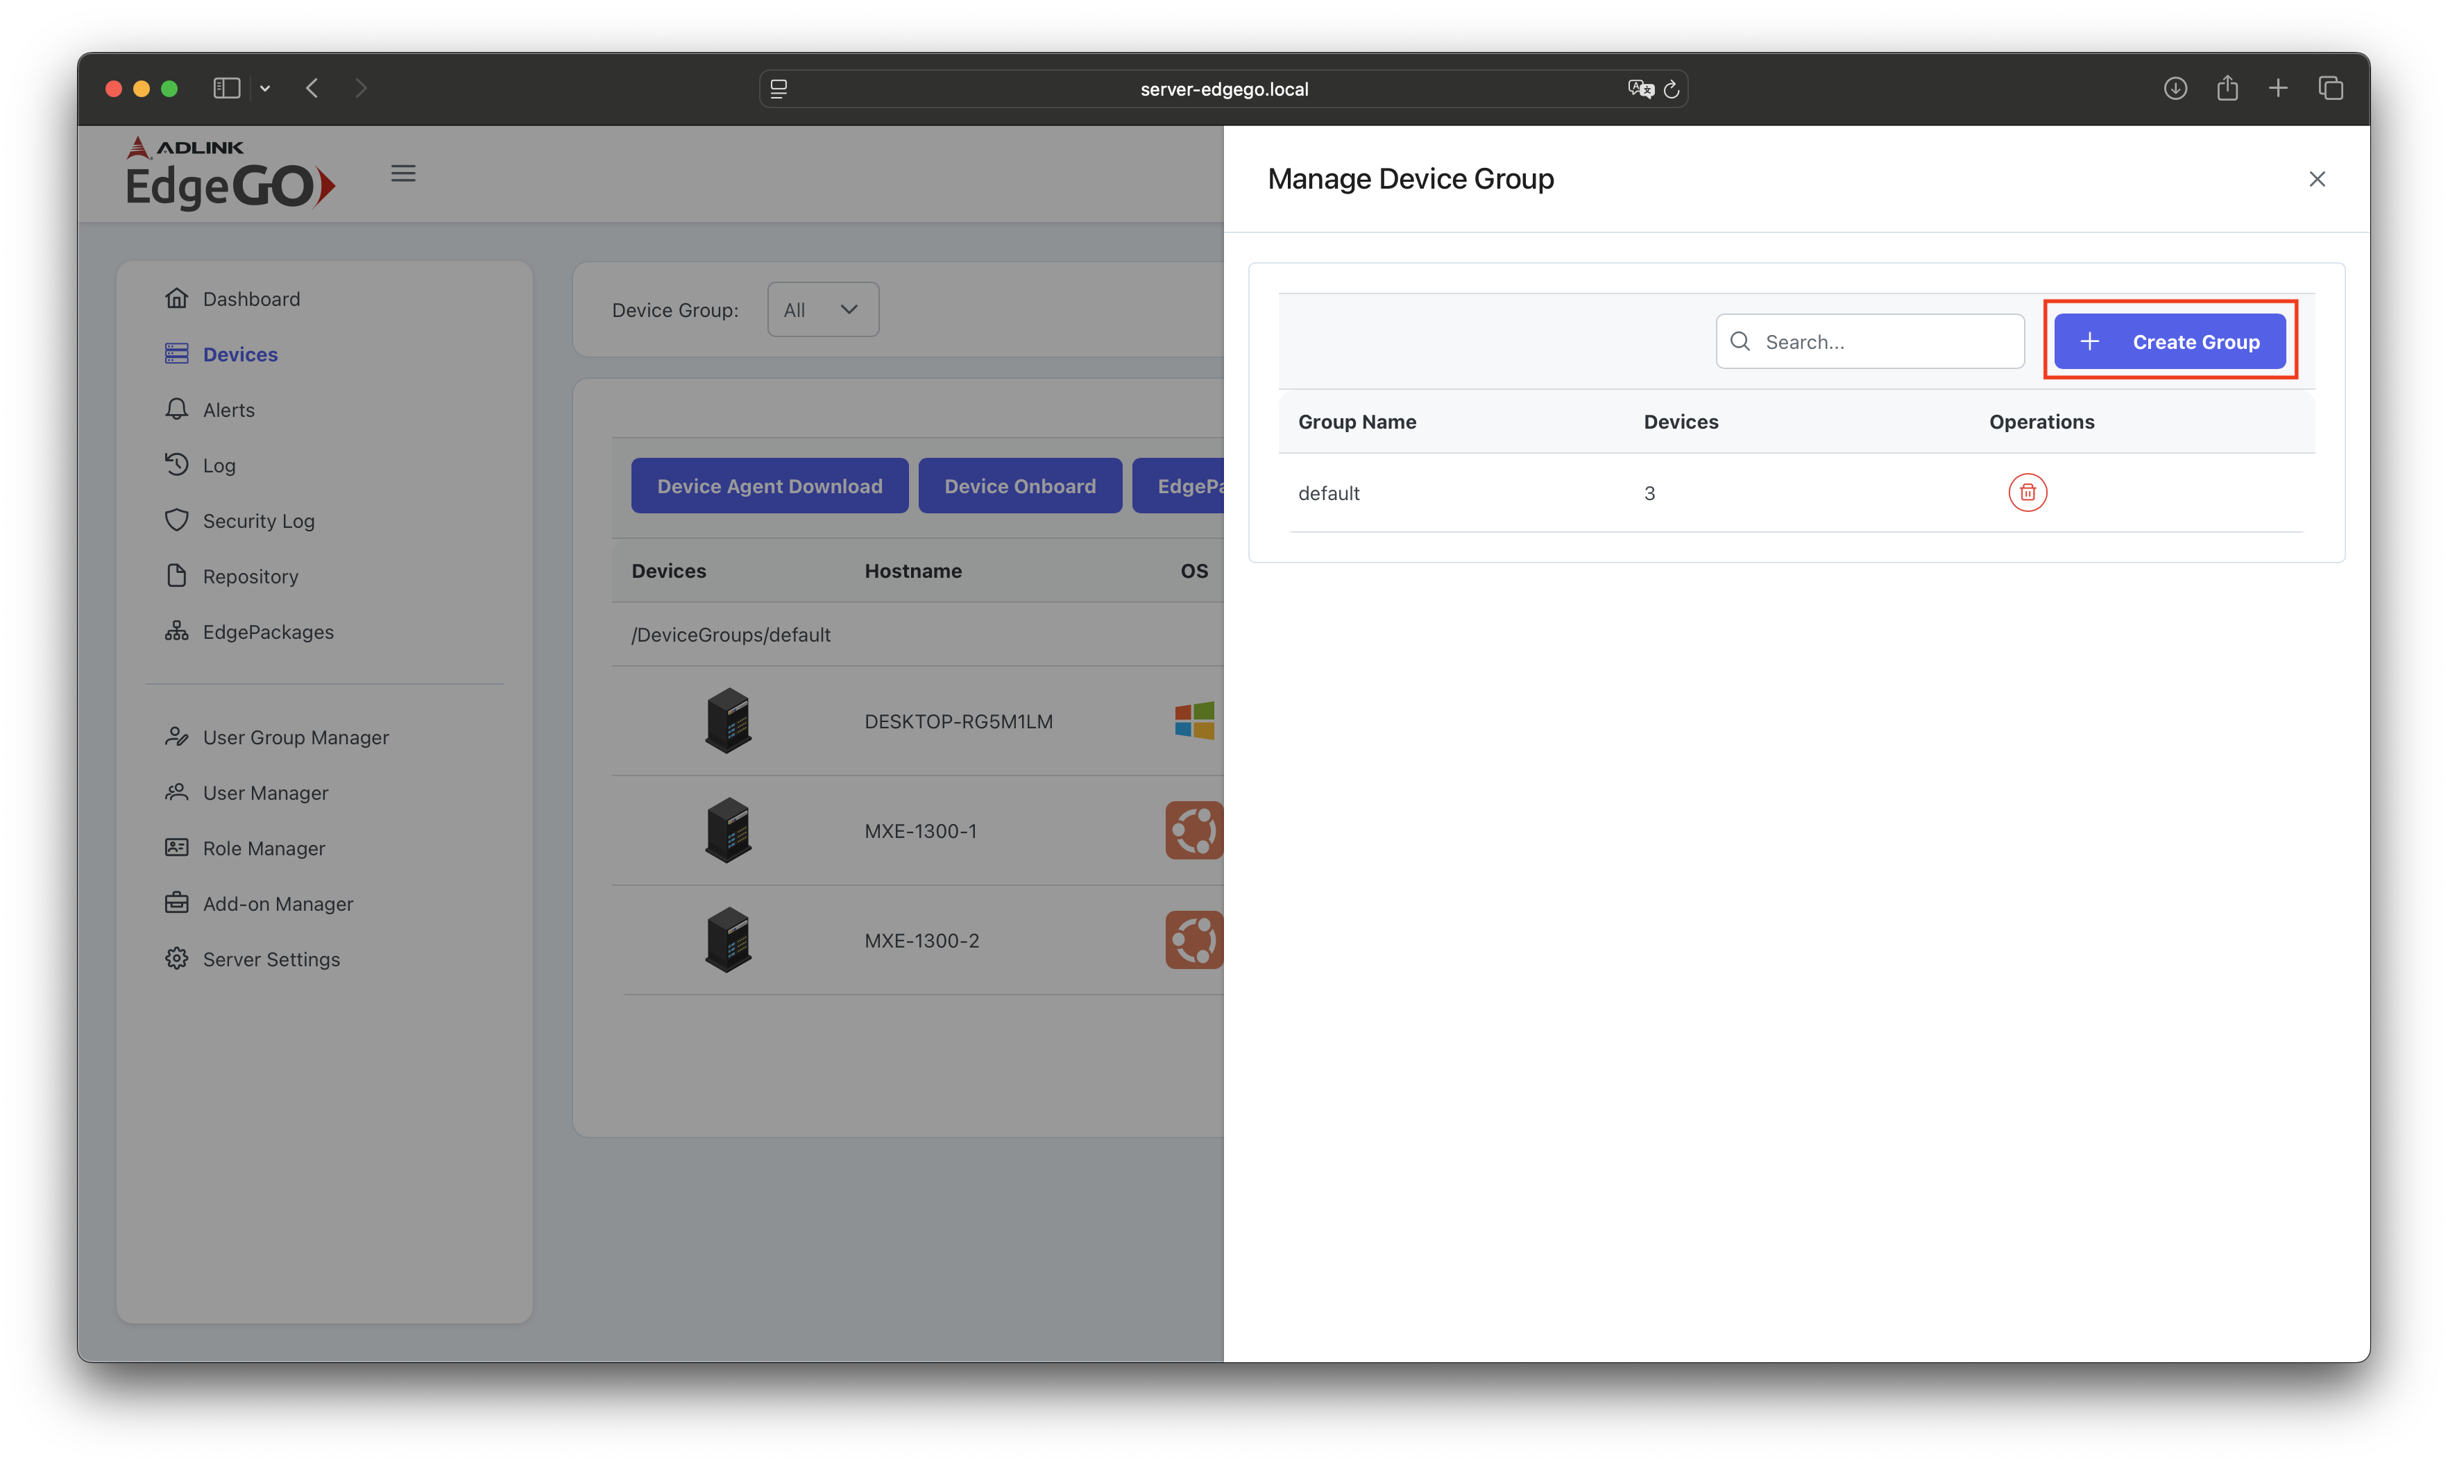This screenshot has width=2448, height=1465.
Task: Click the Log history icon
Action: [176, 464]
